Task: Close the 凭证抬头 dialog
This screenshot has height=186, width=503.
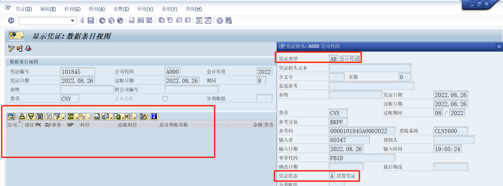Action: [499, 47]
